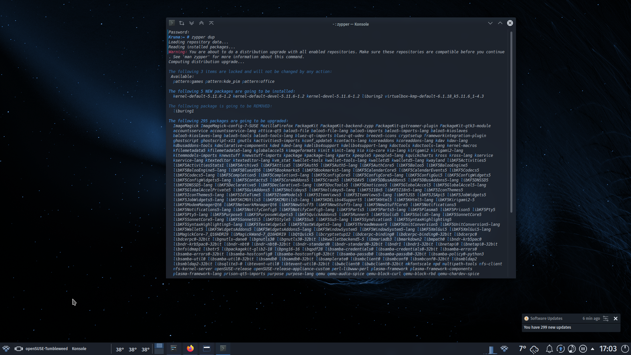Open the software updates tray icon

[x=561, y=349]
